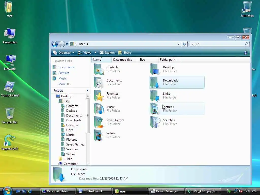Open the Help question mark icon

click(x=246, y=53)
